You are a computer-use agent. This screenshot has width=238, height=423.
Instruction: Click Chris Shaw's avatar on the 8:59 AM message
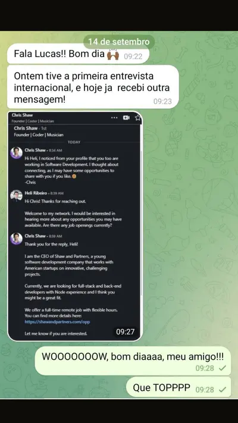pyautogui.click(x=16, y=239)
